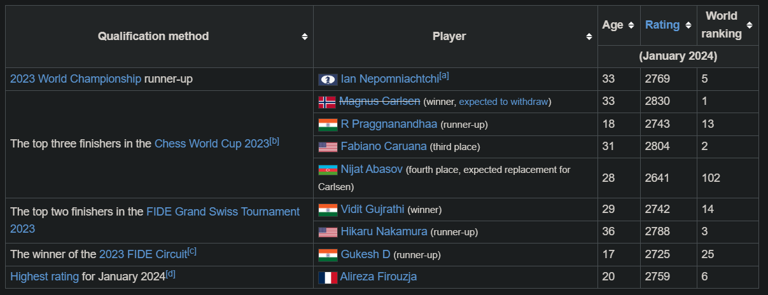Open the 2023 FIDE Circuit link
768x295 pixels.
tap(143, 254)
